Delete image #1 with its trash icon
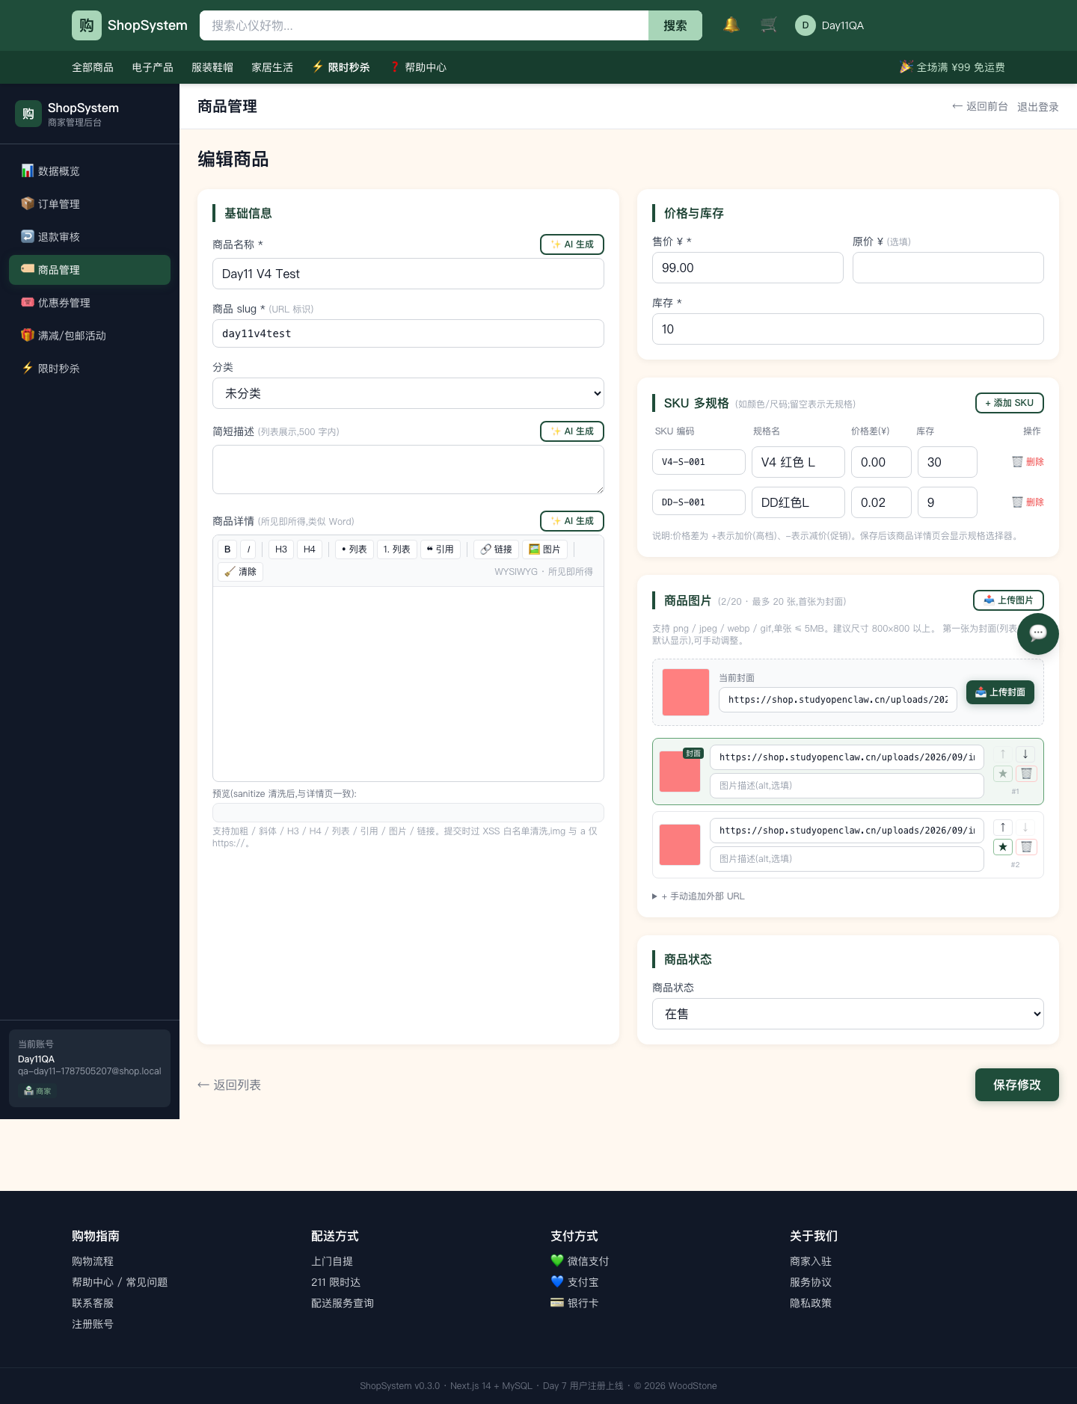Viewport: 1077px width, 1404px height. click(x=1026, y=774)
